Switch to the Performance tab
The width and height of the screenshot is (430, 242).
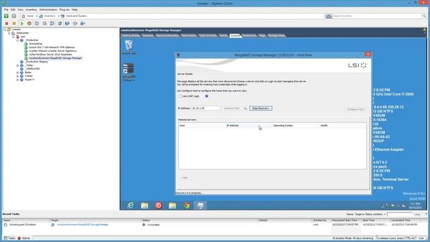189,36
